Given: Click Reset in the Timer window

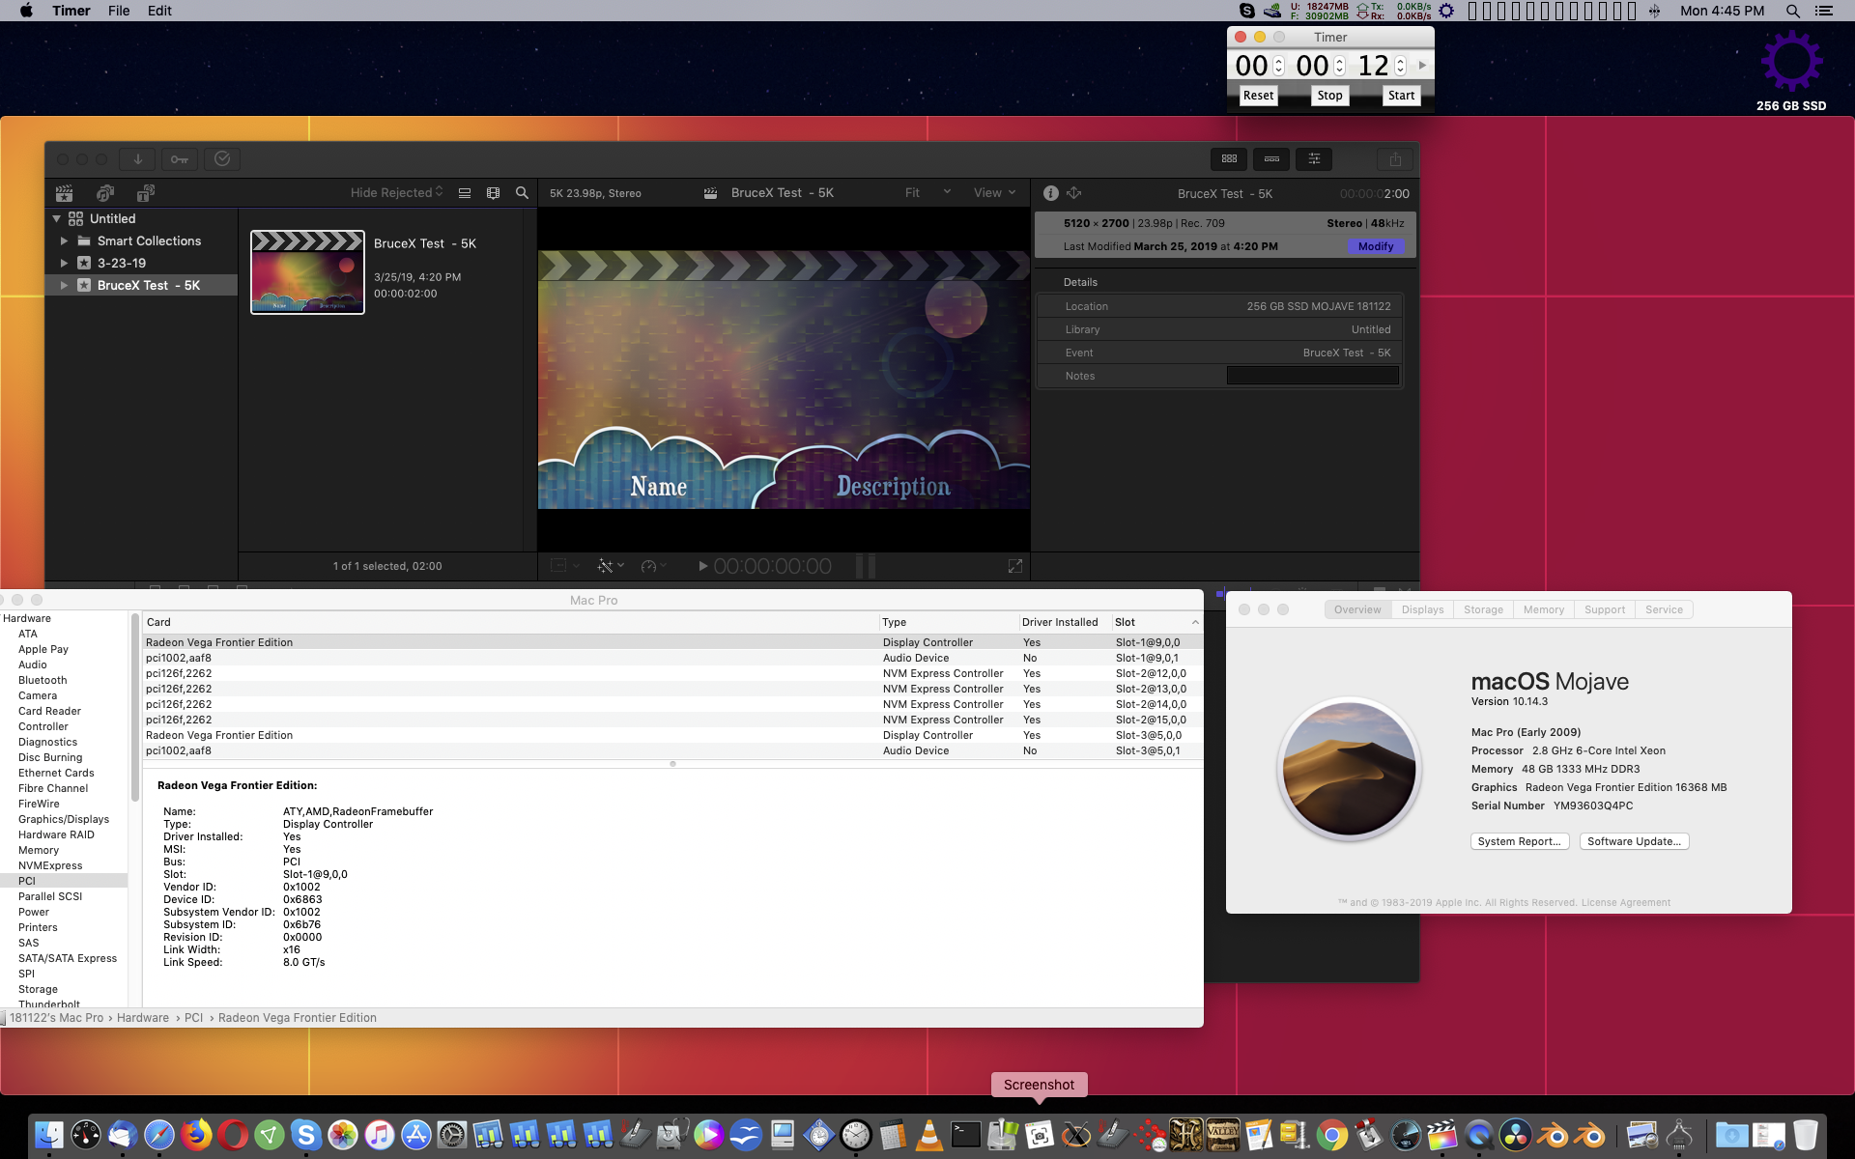Looking at the screenshot, I should tap(1258, 96).
